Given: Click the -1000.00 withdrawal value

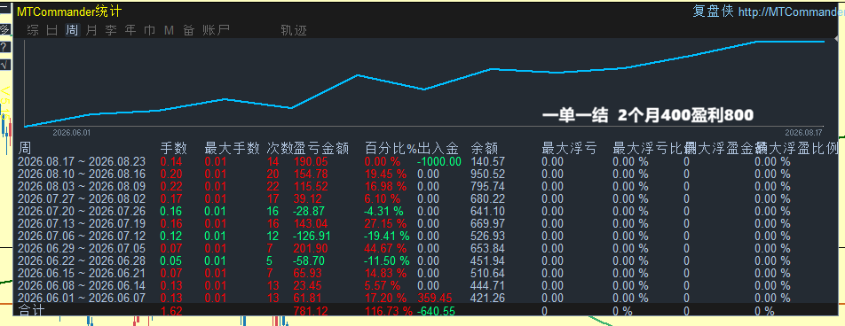Looking at the screenshot, I should [x=439, y=161].
